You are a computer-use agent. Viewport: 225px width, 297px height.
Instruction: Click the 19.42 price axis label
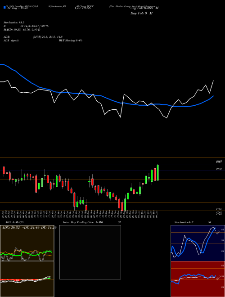pyautogui.click(x=219, y=169)
